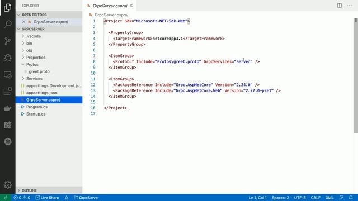Screen dimensions: 358x201
Task: Click Ln 1, Col 1 cursor position indicator
Action: pos(257,198)
